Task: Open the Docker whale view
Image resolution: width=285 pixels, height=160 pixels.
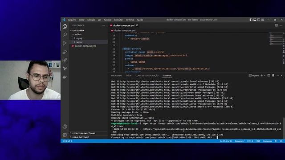Action: (x=65, y=77)
